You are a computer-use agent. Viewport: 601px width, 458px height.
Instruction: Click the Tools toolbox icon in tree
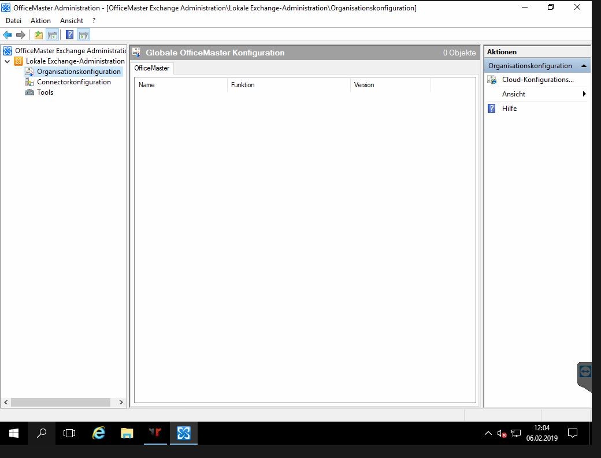click(x=29, y=92)
